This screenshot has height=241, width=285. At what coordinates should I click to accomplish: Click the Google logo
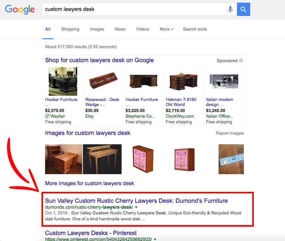click(x=20, y=10)
